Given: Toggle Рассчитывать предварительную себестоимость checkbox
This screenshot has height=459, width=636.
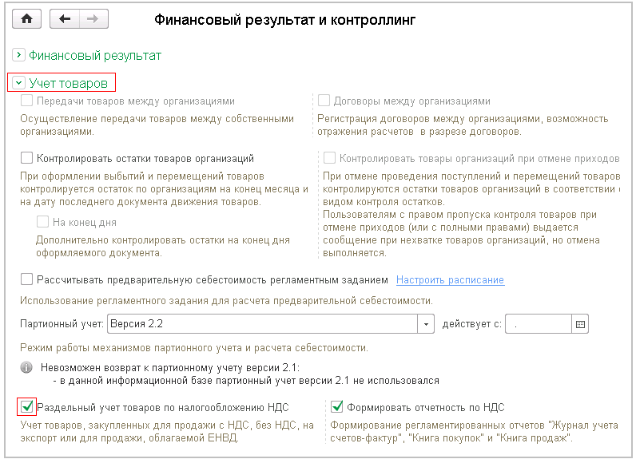Looking at the screenshot, I should coord(27,279).
